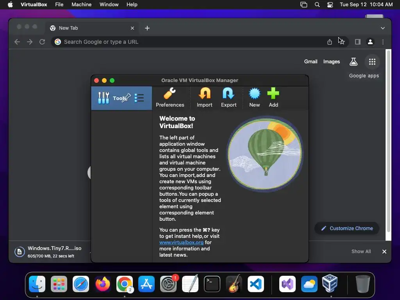Open Google Chrome from the Dock

point(125,284)
